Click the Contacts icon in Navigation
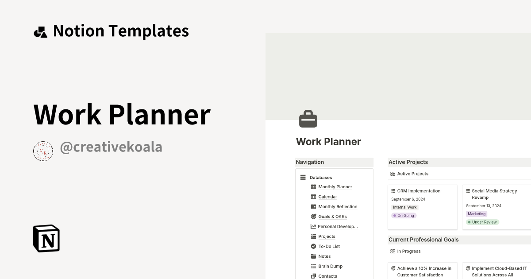The height and width of the screenshot is (279, 531). tap(313, 276)
